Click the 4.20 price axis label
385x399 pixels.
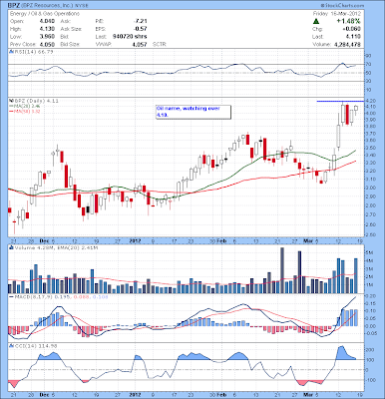tap(371, 100)
